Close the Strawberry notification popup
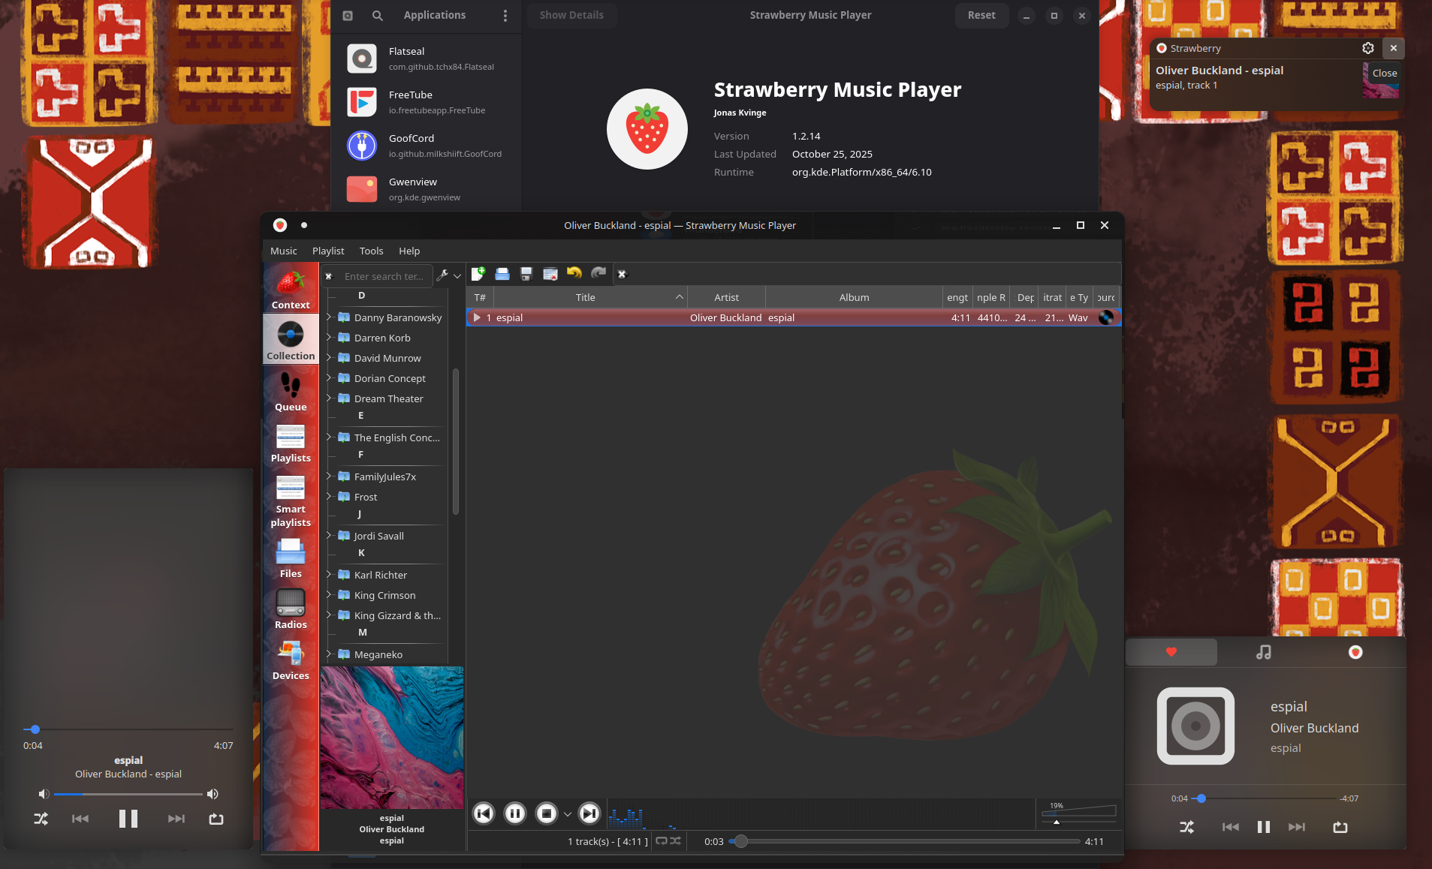 (1393, 48)
